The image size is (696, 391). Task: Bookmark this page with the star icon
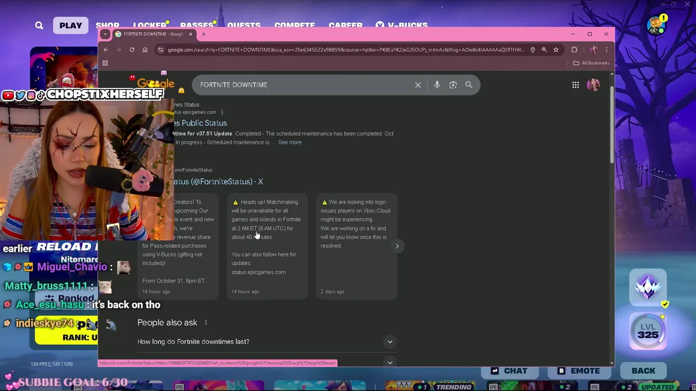point(556,49)
